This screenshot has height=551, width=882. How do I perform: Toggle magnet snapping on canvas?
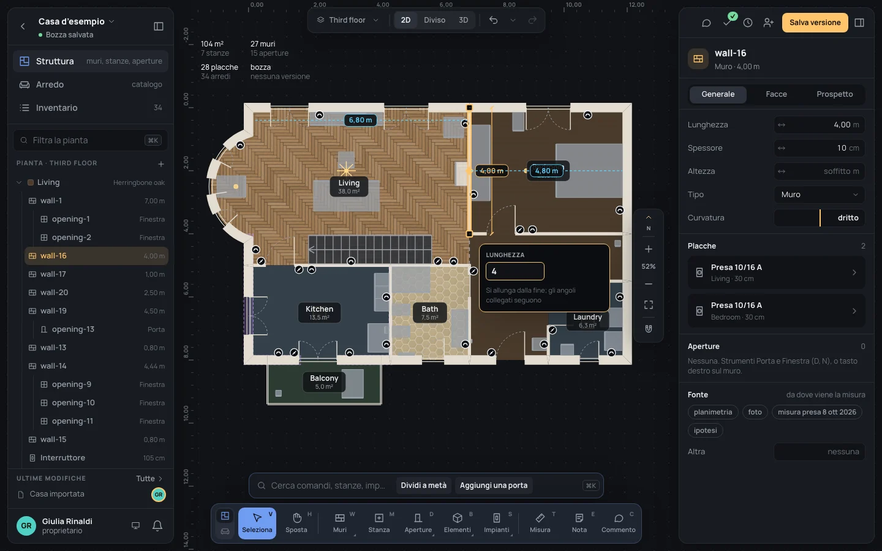[x=649, y=329]
